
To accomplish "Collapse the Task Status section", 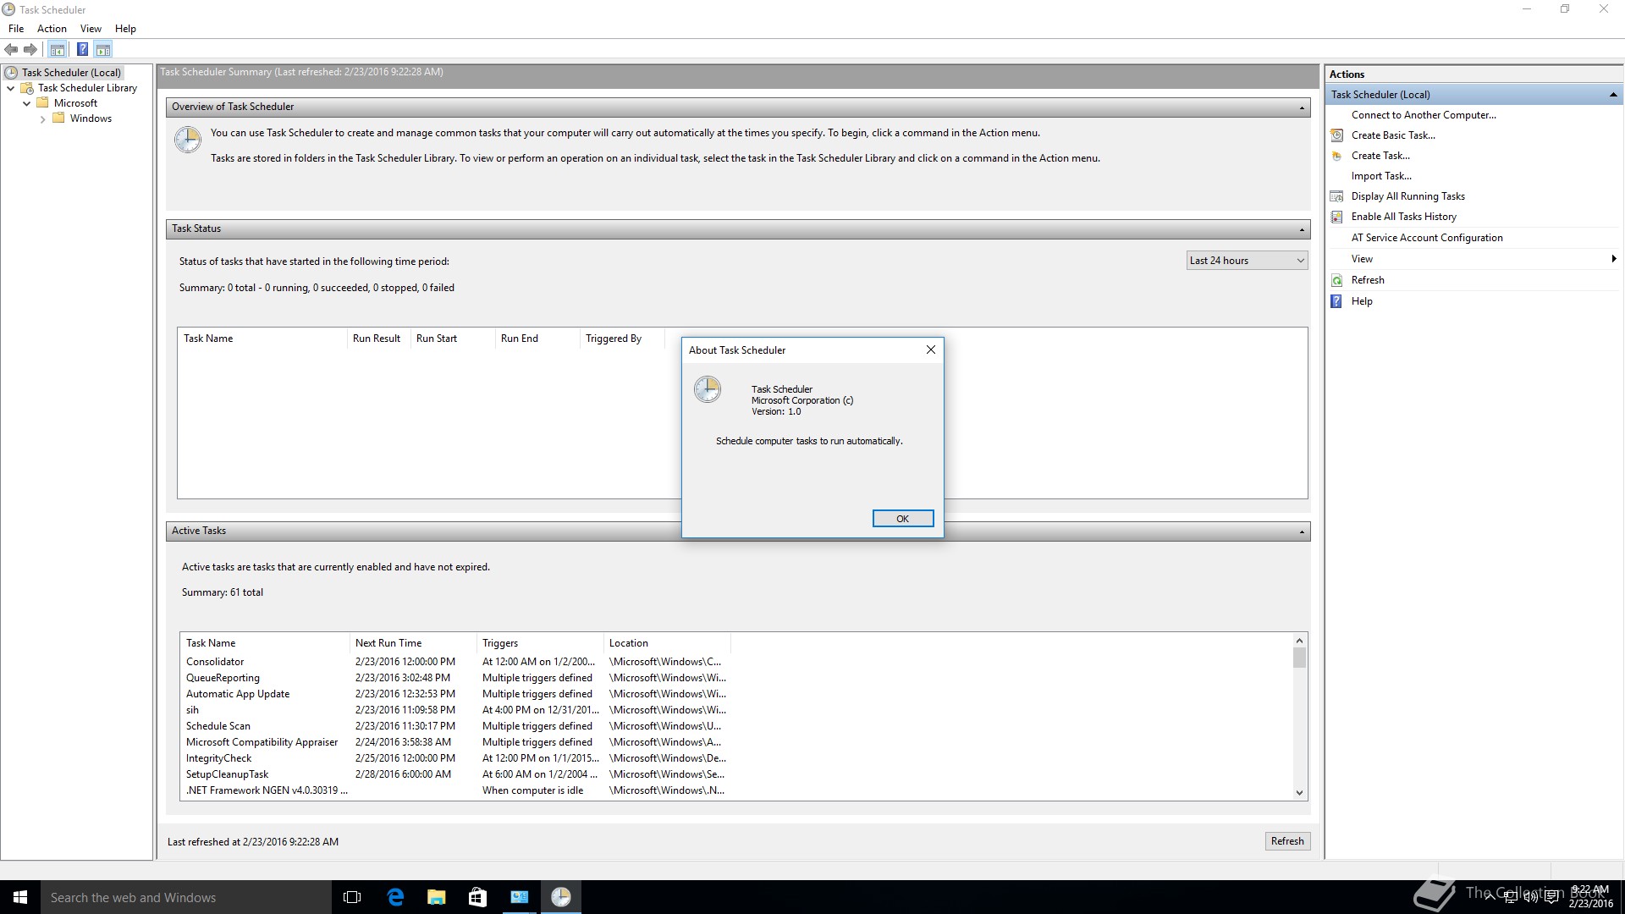I will [1302, 229].
